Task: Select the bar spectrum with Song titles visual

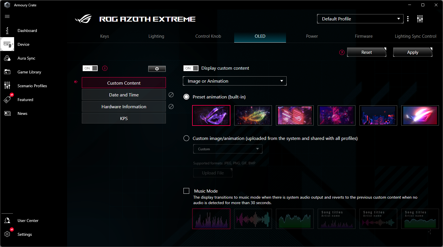Action: click(336, 219)
